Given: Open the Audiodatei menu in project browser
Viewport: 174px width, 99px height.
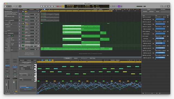Looking at the screenshot, I should [145, 11].
